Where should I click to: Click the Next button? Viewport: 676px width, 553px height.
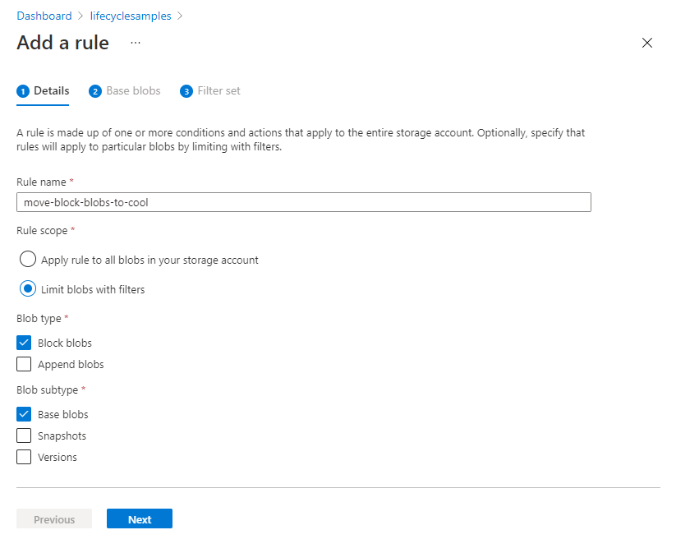tap(139, 518)
